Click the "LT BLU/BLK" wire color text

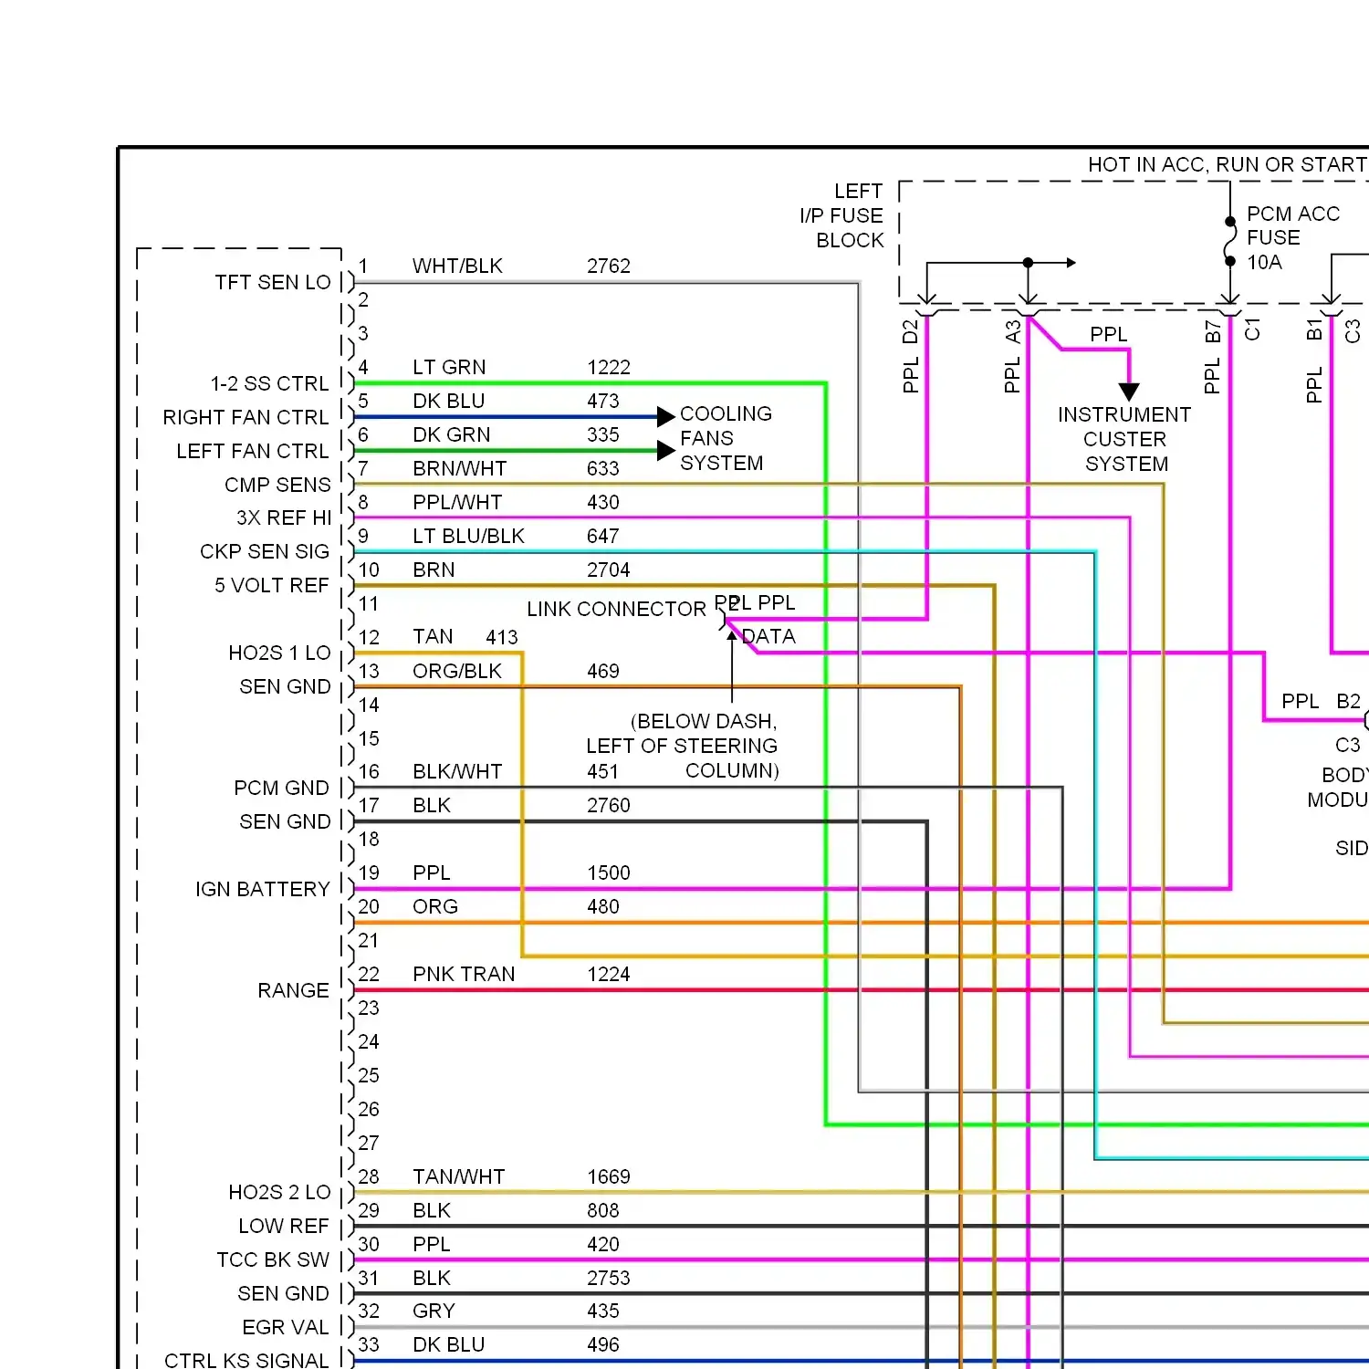(x=468, y=536)
